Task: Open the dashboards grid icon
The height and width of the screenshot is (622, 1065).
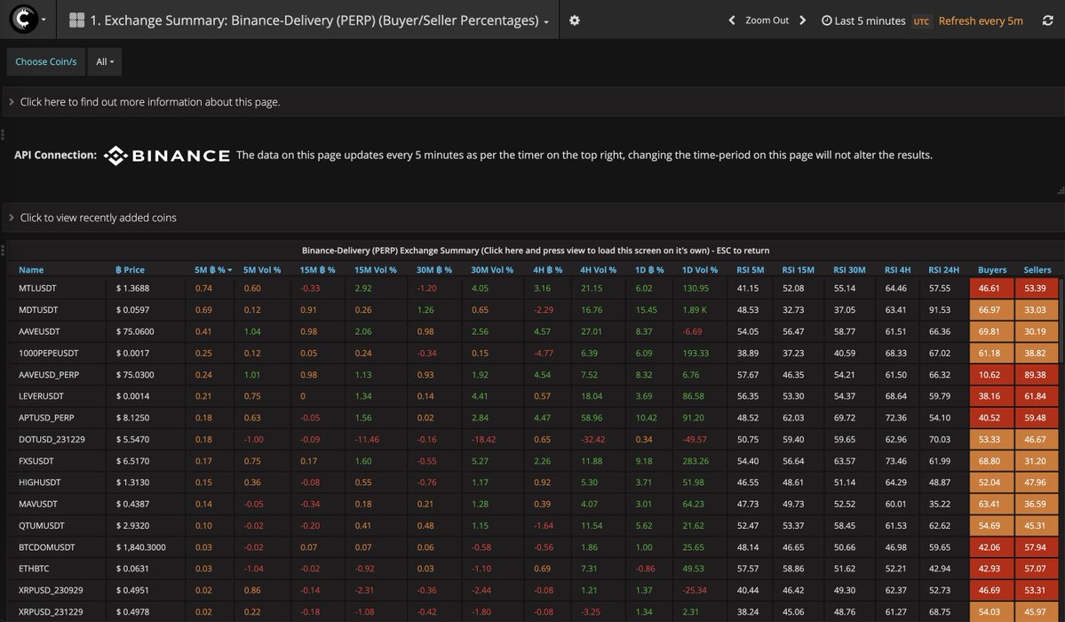Action: [77, 19]
